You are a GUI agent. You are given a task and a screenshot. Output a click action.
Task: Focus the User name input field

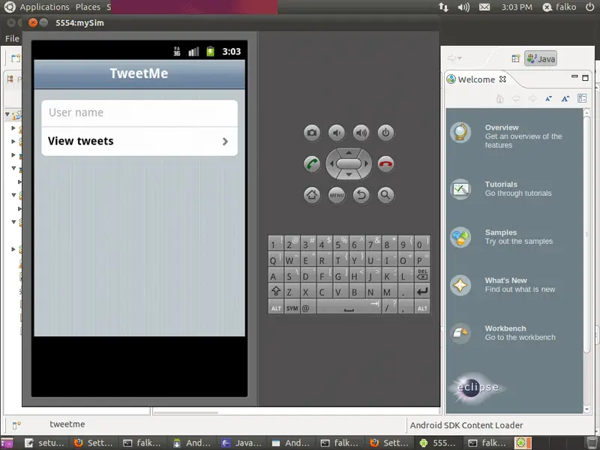point(139,113)
